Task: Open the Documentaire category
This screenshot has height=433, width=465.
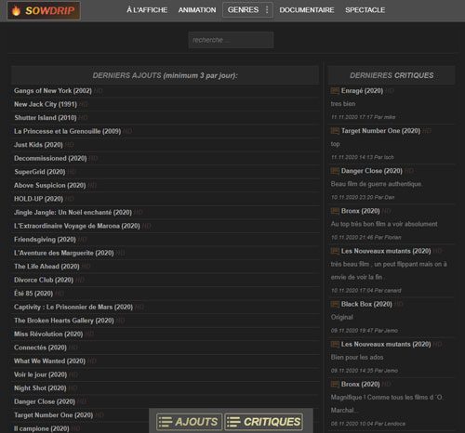Action: click(307, 10)
